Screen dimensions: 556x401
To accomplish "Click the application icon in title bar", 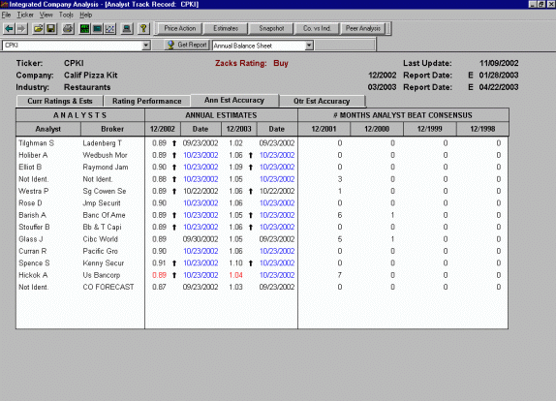I will pyautogui.click(x=4, y=4).
